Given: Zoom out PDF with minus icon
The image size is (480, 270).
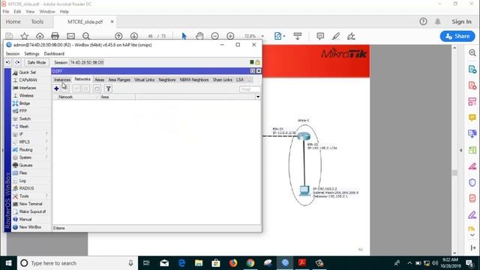Looking at the screenshot, I should coord(215,36).
